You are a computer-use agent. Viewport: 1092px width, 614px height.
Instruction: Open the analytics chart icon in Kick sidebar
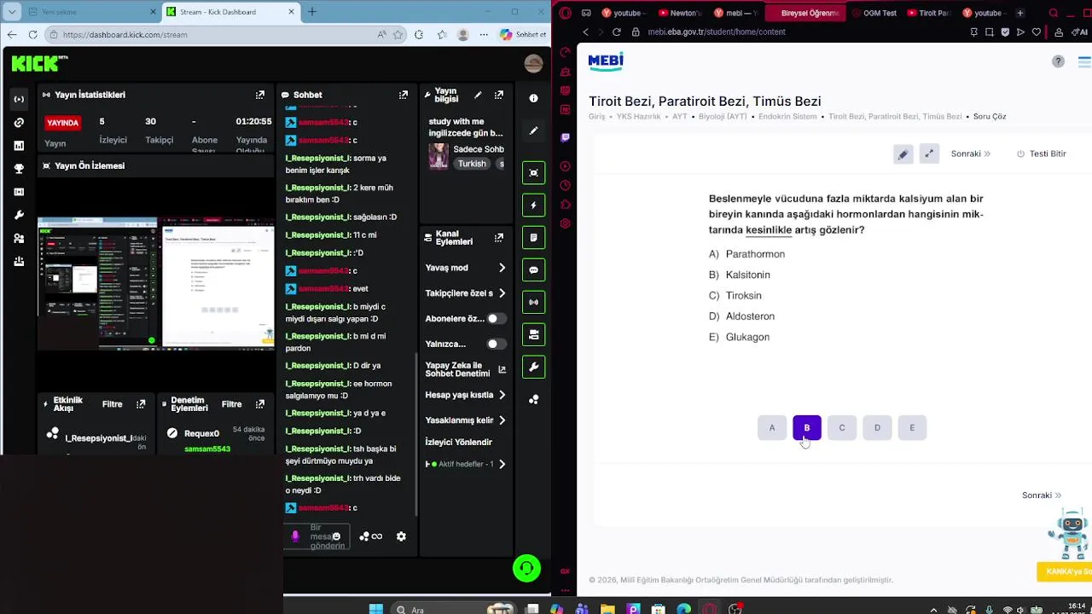[19, 146]
